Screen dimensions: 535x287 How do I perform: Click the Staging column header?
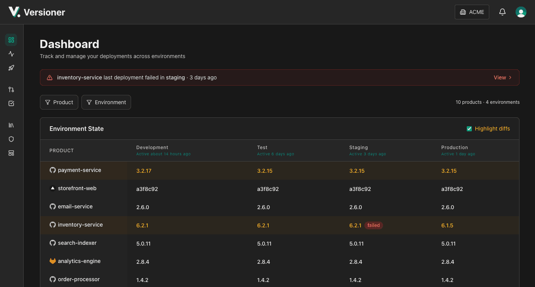359,148
